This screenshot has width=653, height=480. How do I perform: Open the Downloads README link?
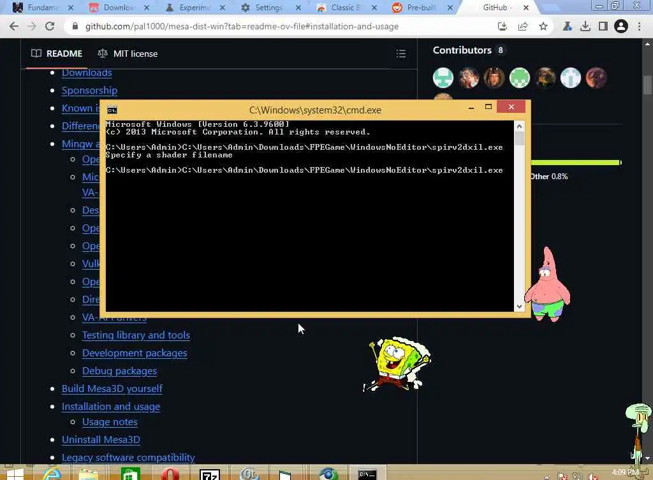[87, 73]
